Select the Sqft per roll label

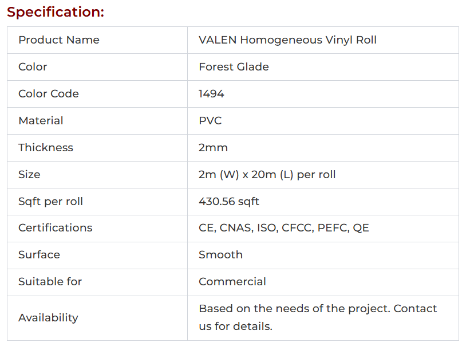(50, 202)
